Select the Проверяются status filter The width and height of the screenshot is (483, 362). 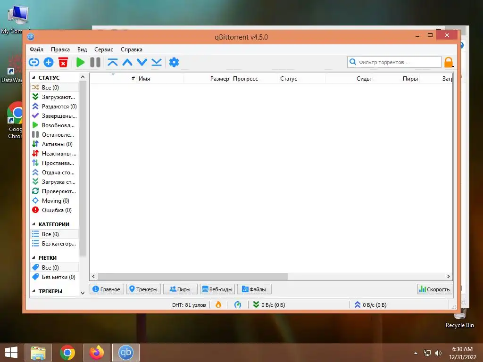[x=55, y=191]
